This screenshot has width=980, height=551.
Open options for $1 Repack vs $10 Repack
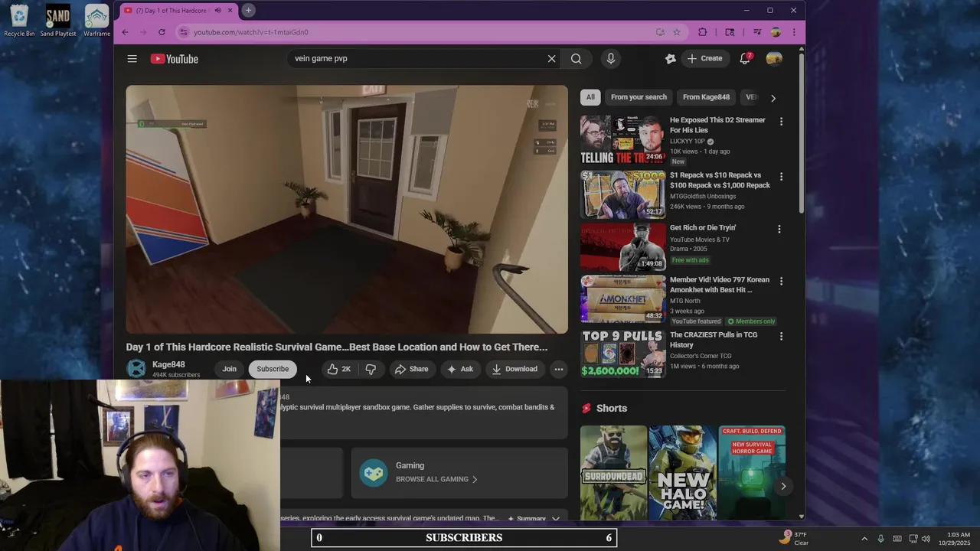point(781,177)
